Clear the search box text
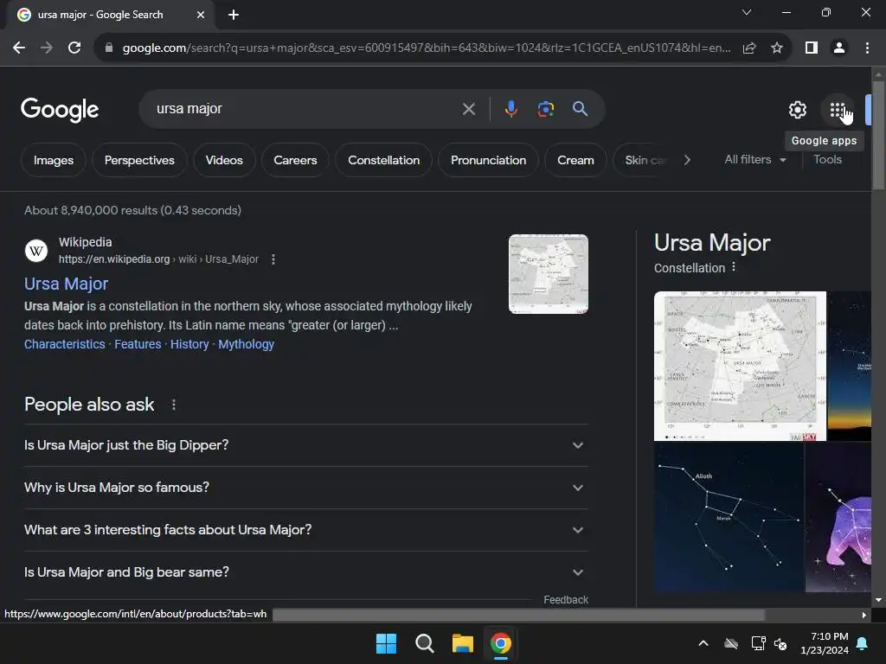The image size is (886, 664). pos(468,109)
